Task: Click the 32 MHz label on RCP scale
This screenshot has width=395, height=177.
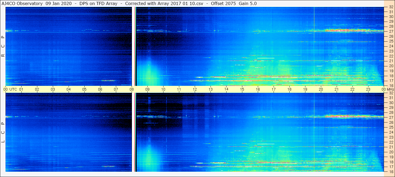Action: 391,7
